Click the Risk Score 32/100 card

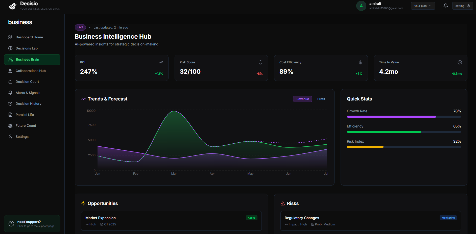pyautogui.click(x=221, y=68)
